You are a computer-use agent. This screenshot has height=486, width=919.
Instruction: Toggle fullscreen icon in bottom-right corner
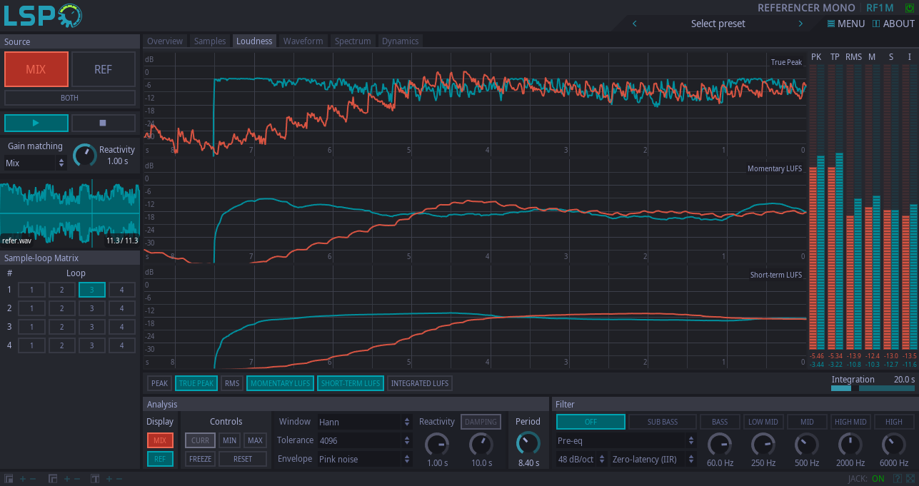910,478
